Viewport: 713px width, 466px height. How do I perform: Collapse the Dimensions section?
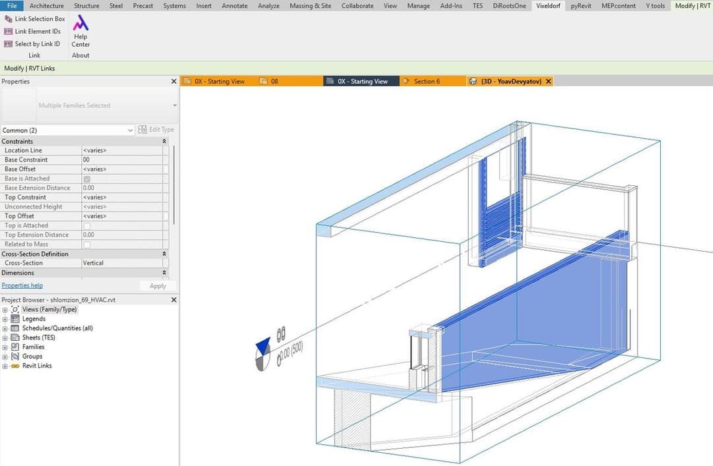click(x=164, y=273)
